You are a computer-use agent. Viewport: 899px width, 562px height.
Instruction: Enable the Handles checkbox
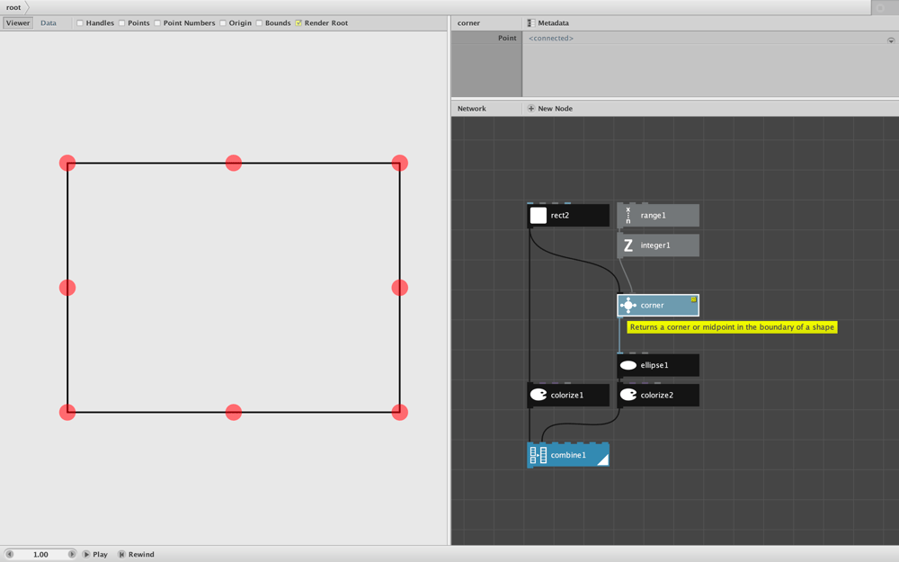coord(80,23)
